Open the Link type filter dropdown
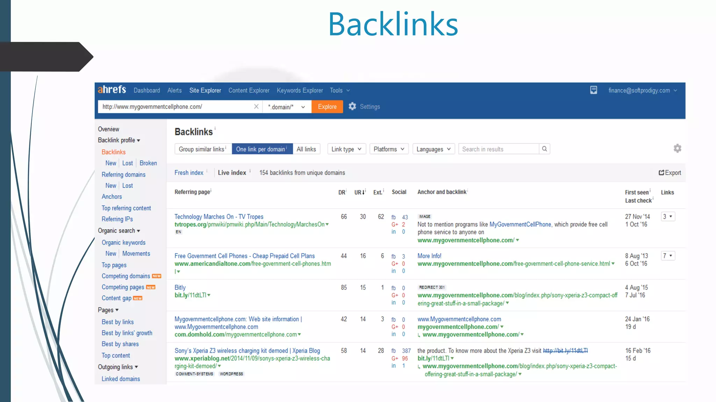This screenshot has width=716, height=402. 346,149
